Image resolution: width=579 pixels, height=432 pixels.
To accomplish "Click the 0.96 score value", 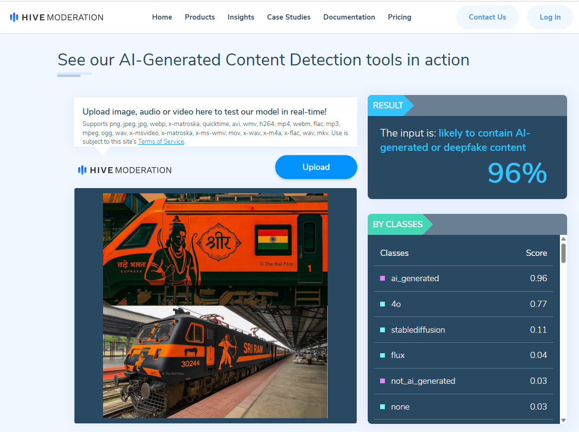I will click(x=538, y=278).
